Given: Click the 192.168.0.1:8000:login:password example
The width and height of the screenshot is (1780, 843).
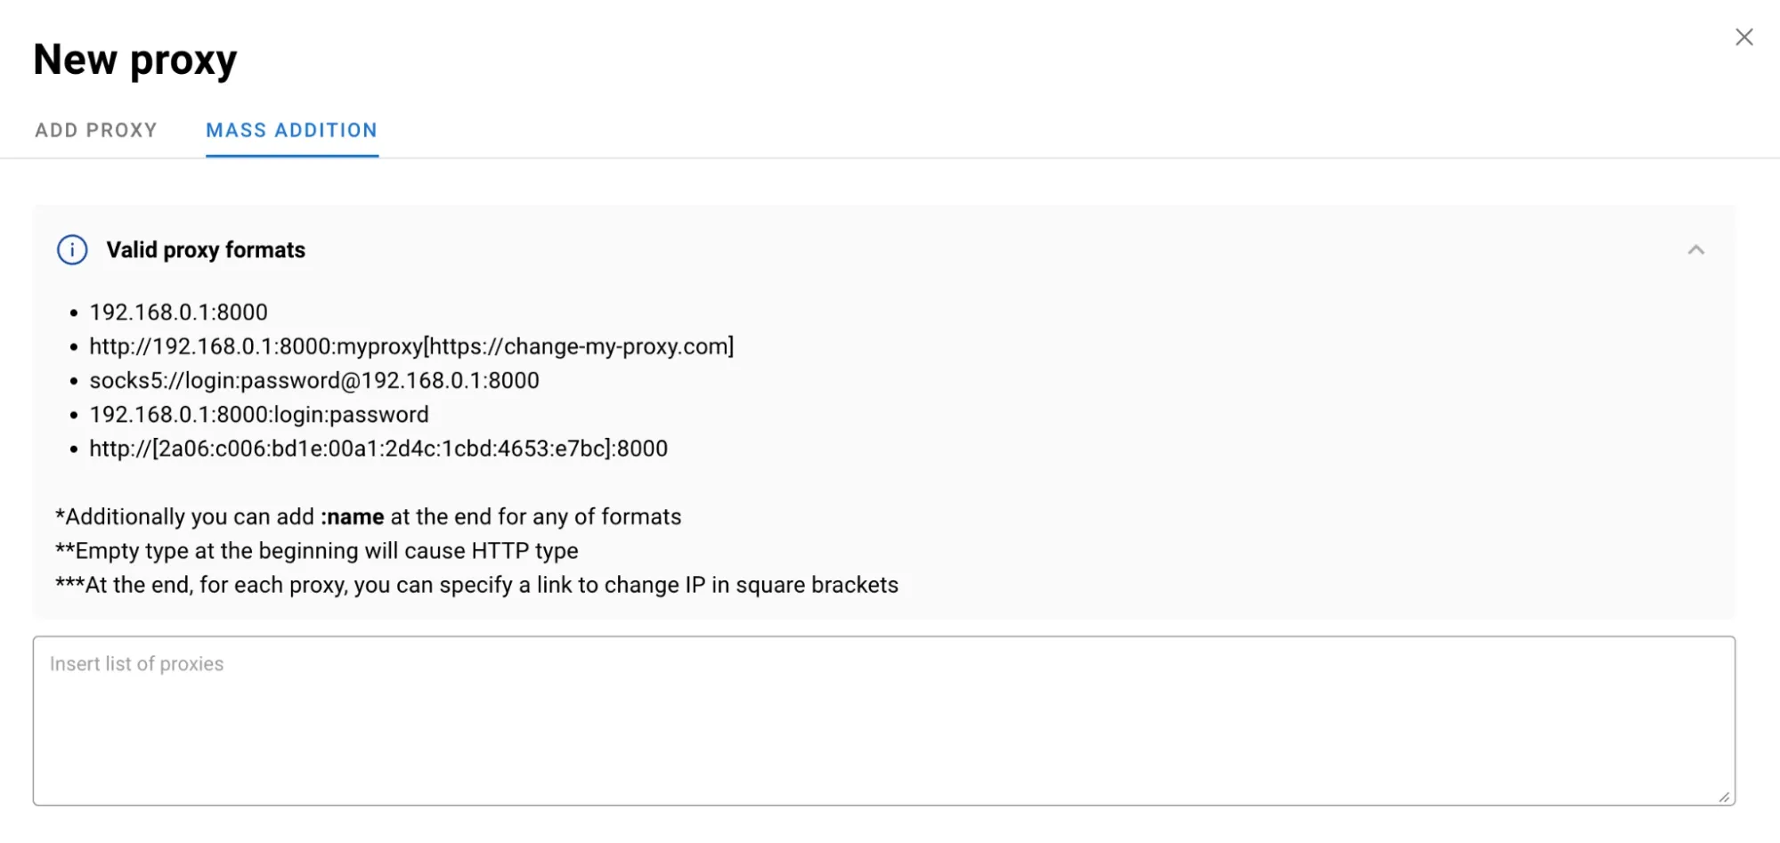Looking at the screenshot, I should (x=259, y=414).
